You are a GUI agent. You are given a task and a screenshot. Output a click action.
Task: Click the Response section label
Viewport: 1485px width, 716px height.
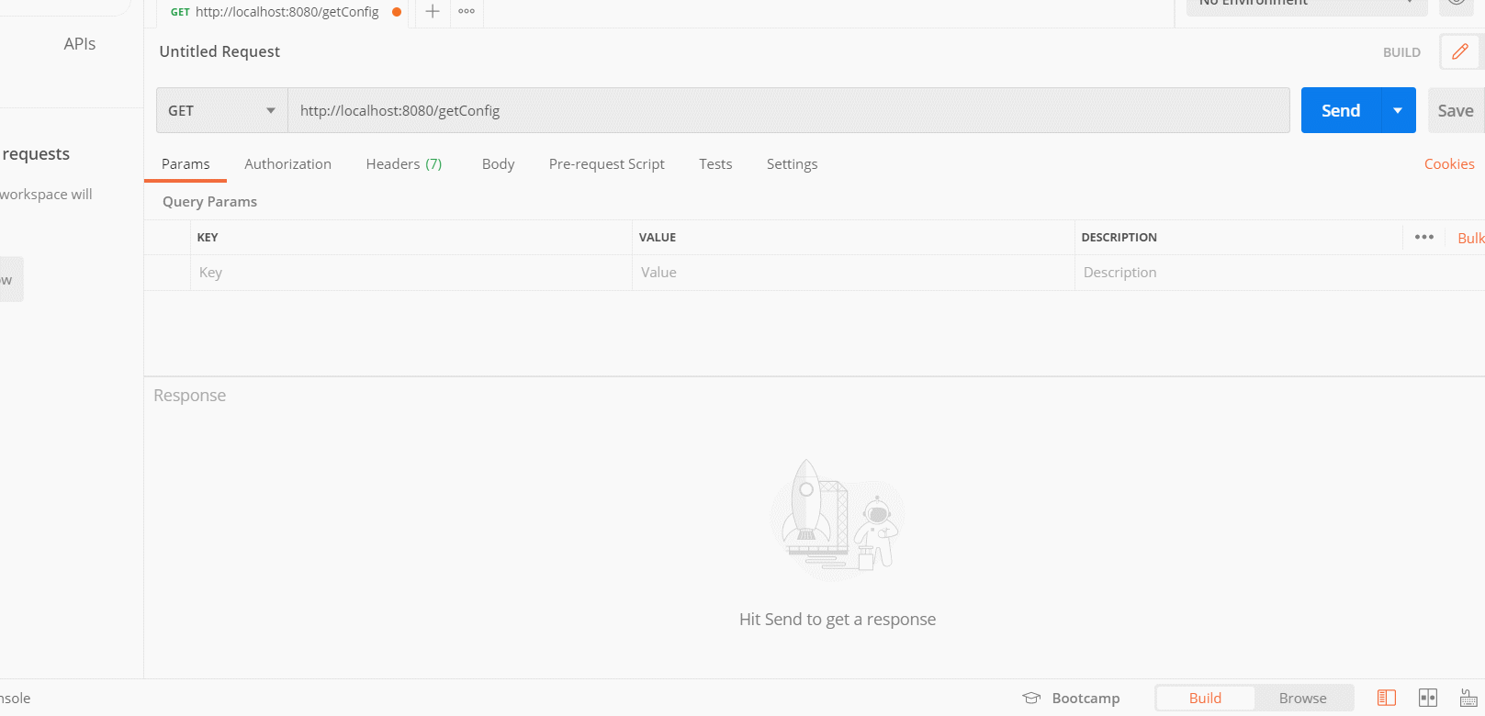click(x=189, y=396)
